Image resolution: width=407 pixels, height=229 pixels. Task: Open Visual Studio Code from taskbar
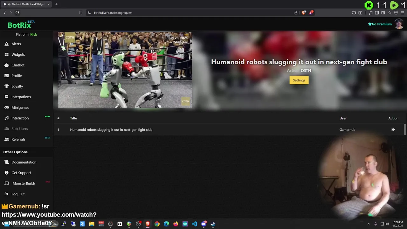194,224
